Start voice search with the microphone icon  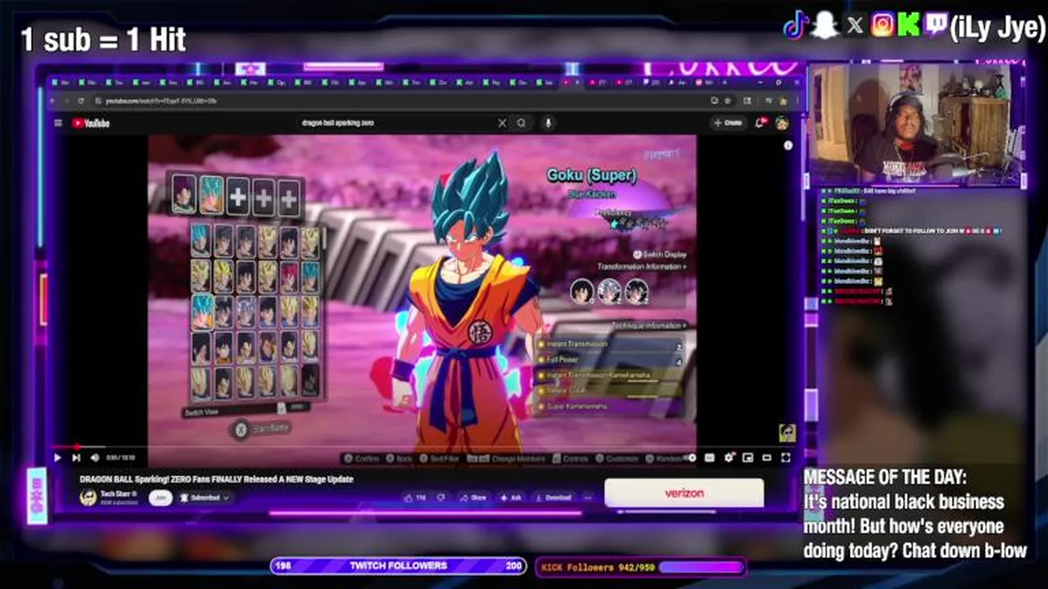coord(548,123)
